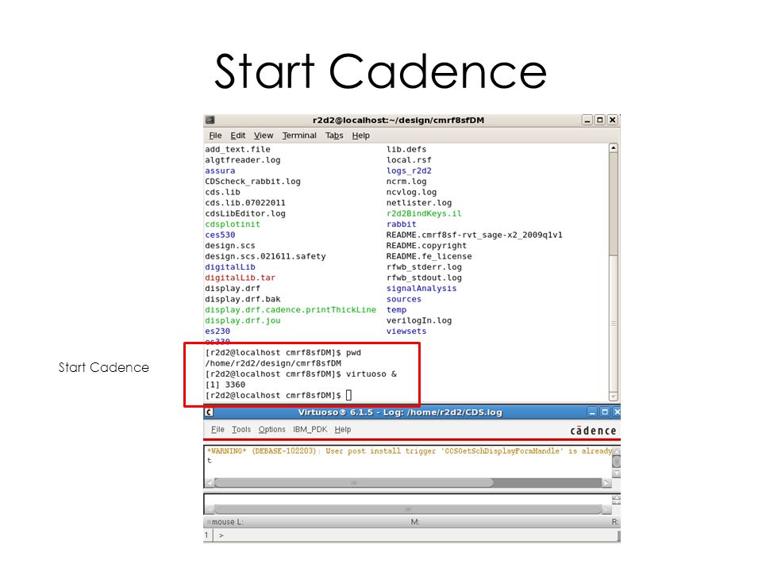
Task: Click the Virtuoso command input field
Action: tap(415, 535)
